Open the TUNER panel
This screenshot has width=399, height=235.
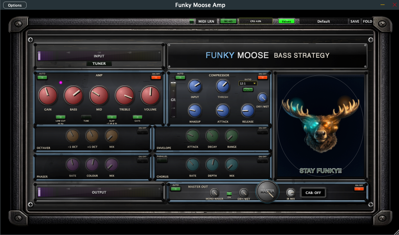[x=99, y=63]
